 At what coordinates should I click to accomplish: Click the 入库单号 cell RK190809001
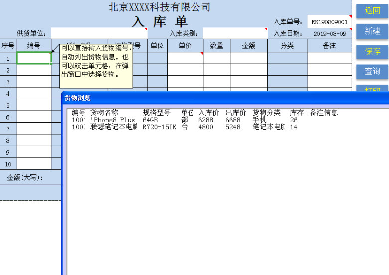(x=330, y=22)
